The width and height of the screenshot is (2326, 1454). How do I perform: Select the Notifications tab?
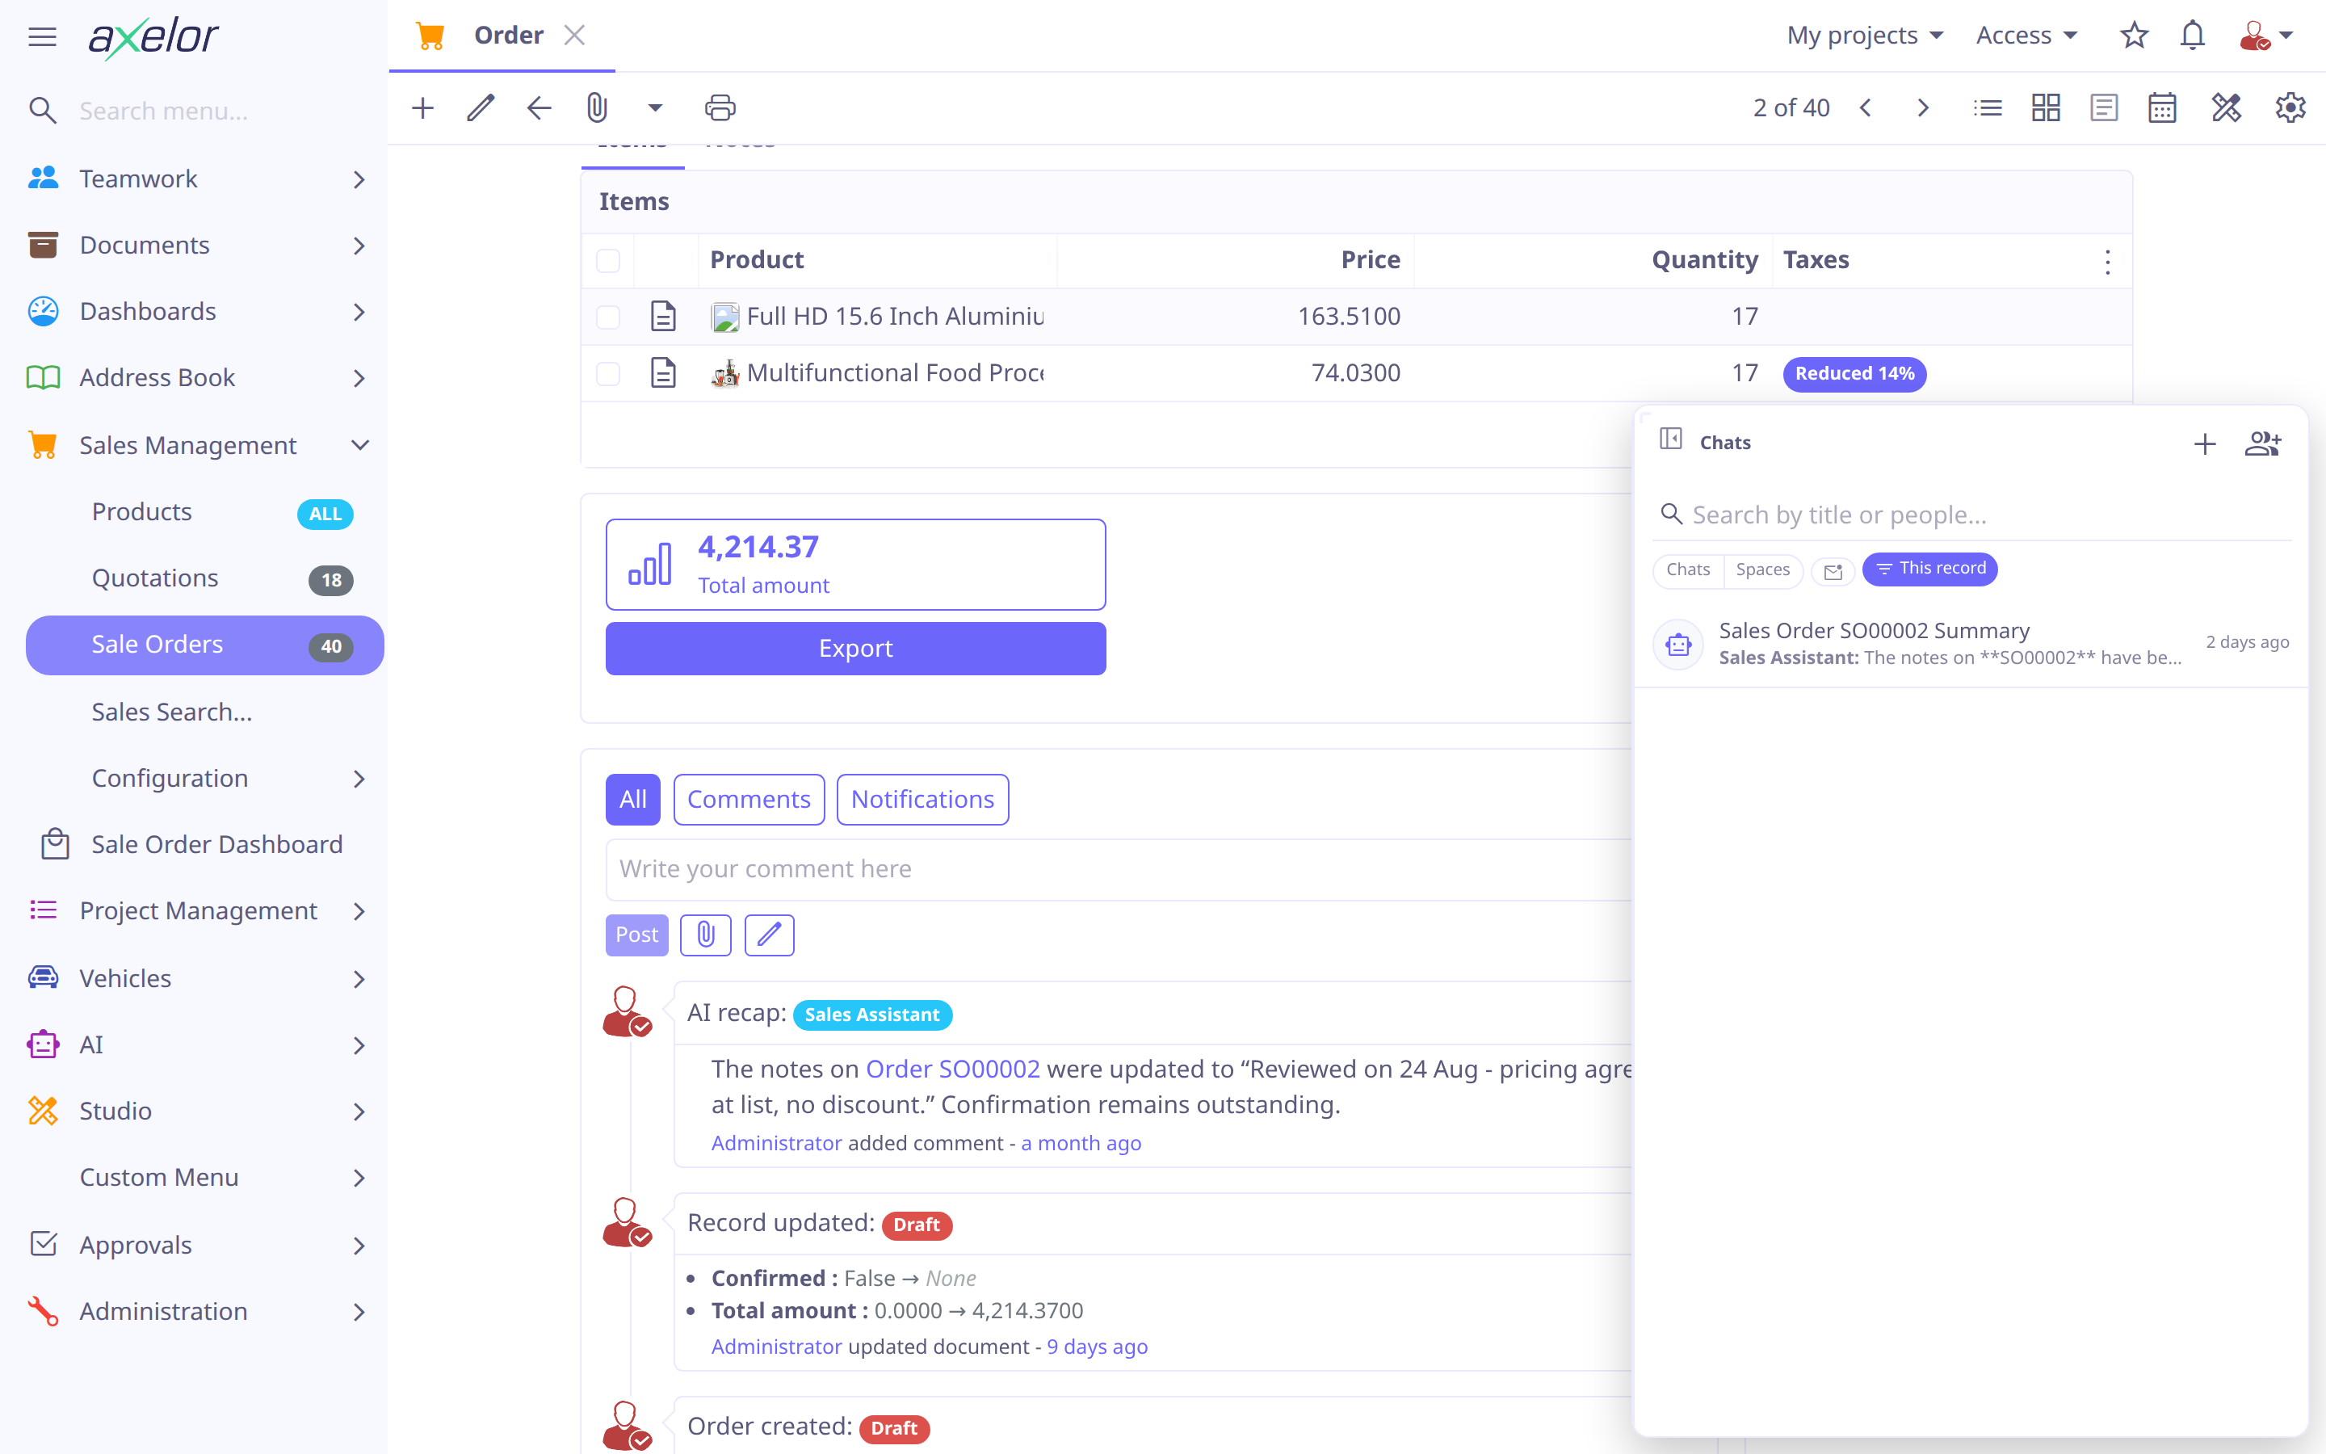pyautogui.click(x=922, y=799)
